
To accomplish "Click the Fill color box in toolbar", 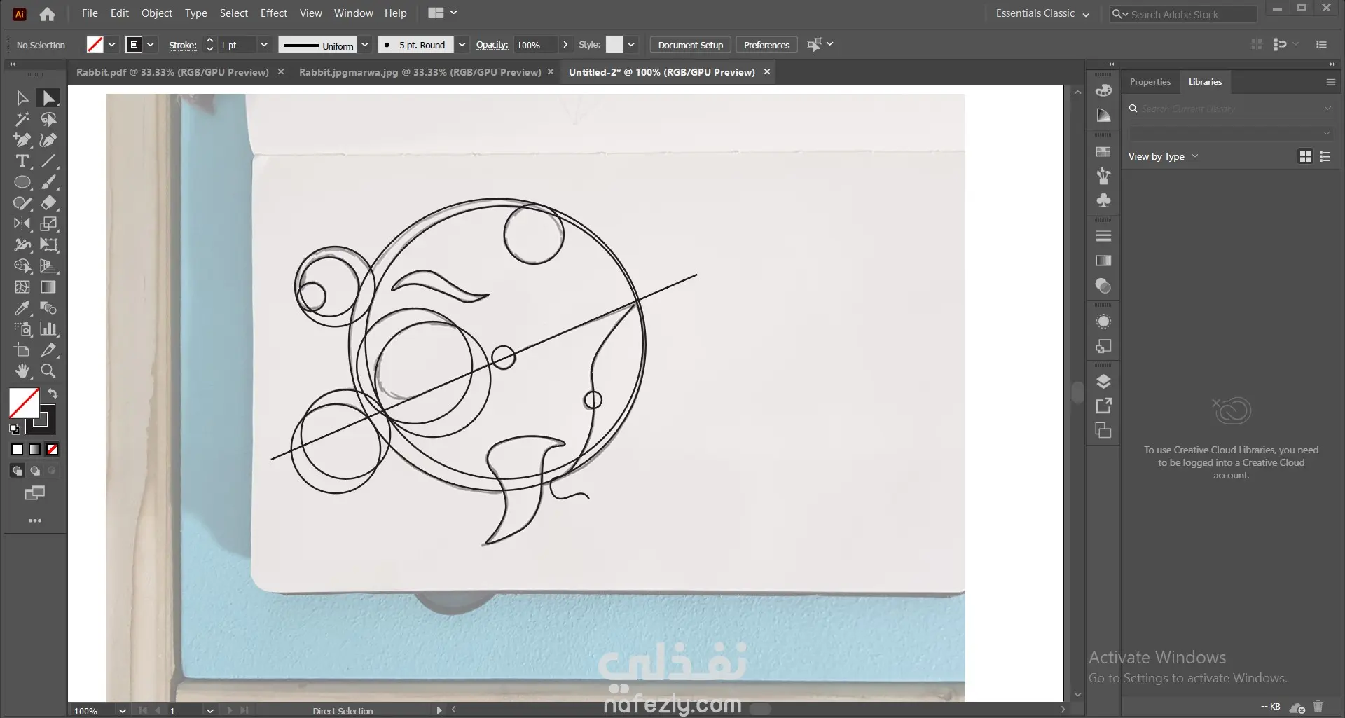I will (24, 403).
